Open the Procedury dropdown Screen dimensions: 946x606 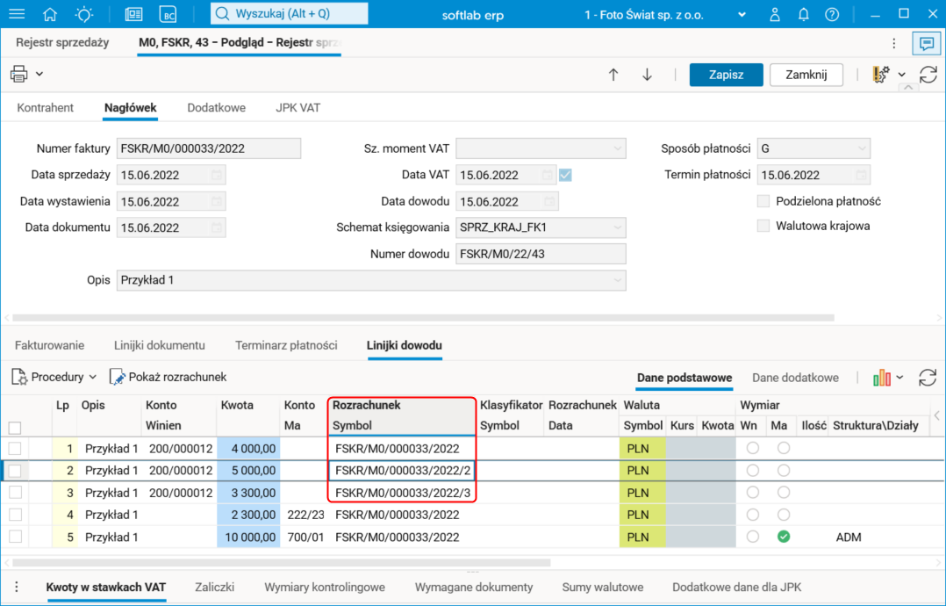click(x=54, y=378)
